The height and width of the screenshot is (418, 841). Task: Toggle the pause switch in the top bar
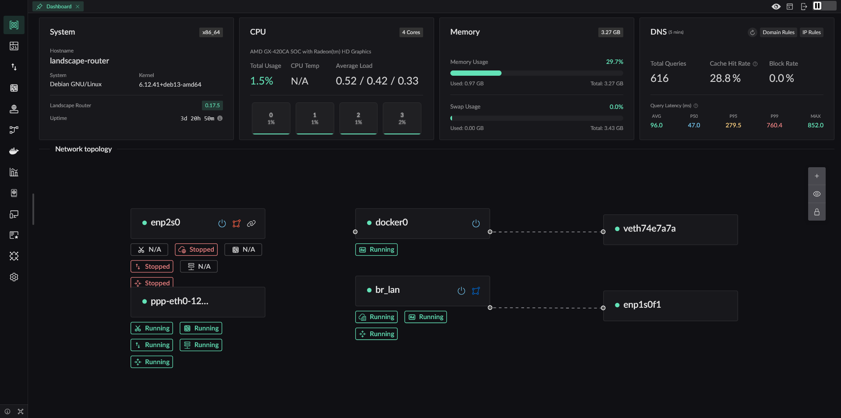point(824,6)
